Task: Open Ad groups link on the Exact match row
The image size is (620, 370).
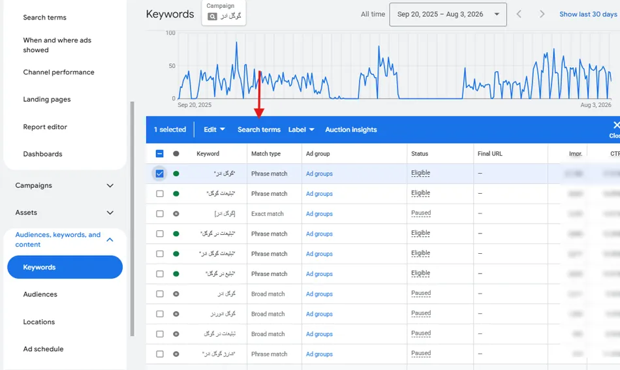Action: [x=319, y=214]
